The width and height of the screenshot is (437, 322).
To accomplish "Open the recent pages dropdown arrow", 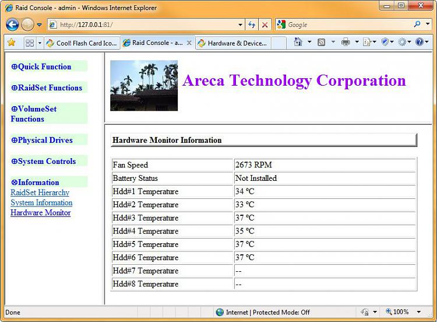I will (39, 25).
